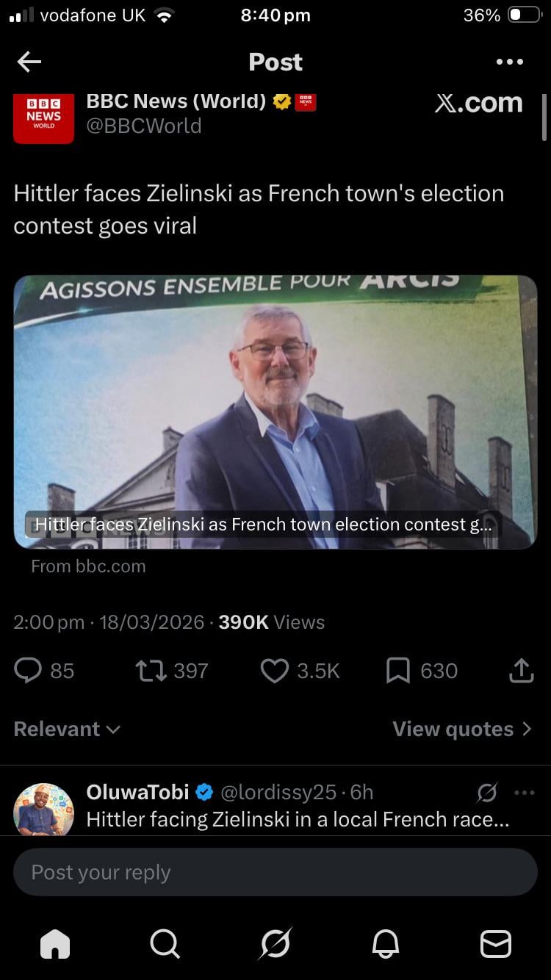This screenshot has height=980, width=551.
Task: Focus the Post your reply field
Action: click(275, 872)
